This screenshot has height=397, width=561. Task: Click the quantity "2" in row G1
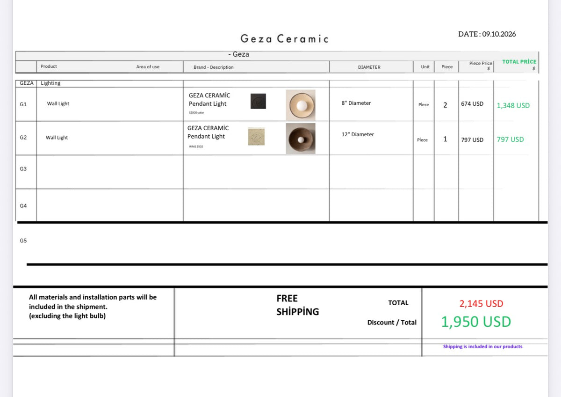pyautogui.click(x=445, y=105)
